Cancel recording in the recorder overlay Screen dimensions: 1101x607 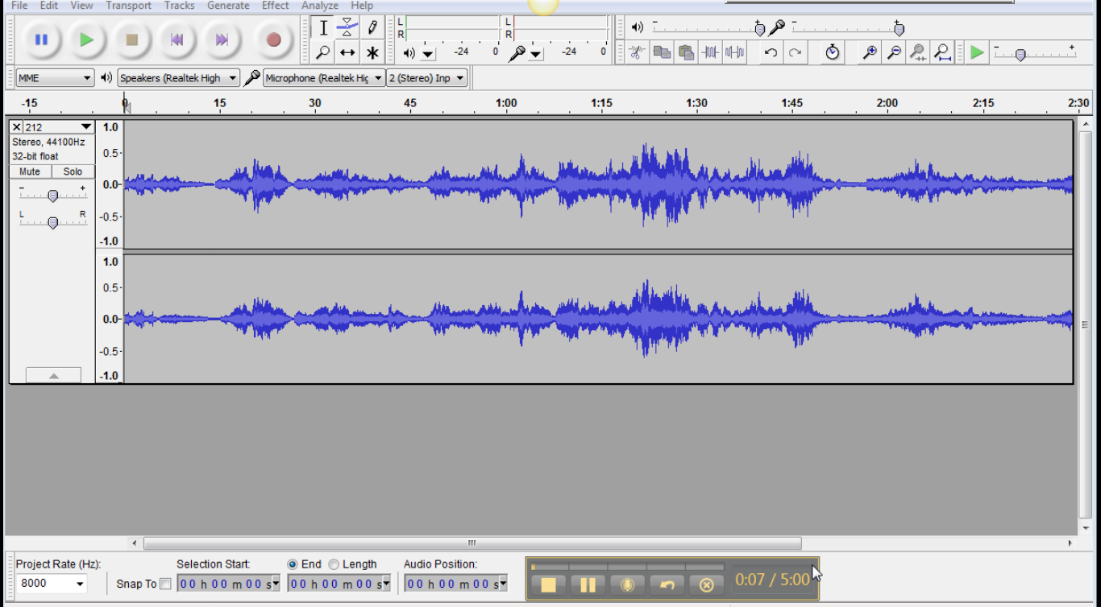[x=706, y=584]
